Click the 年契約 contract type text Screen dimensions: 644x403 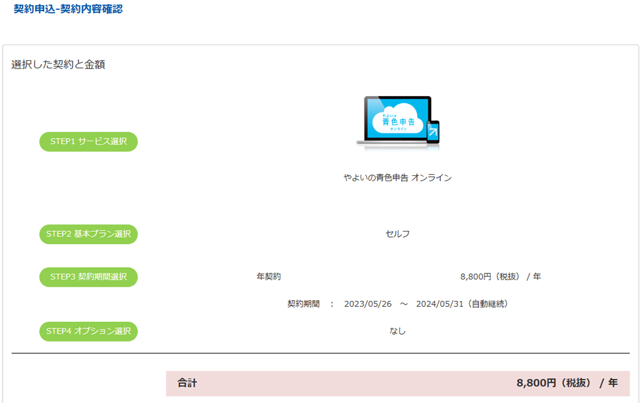coord(268,277)
